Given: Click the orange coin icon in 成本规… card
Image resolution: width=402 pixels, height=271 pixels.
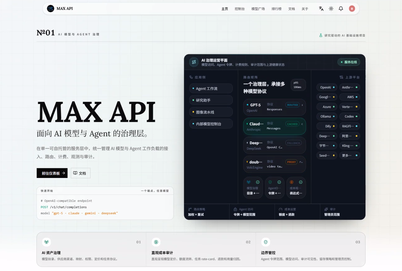Looking at the screenshot, I should coord(292,182).
